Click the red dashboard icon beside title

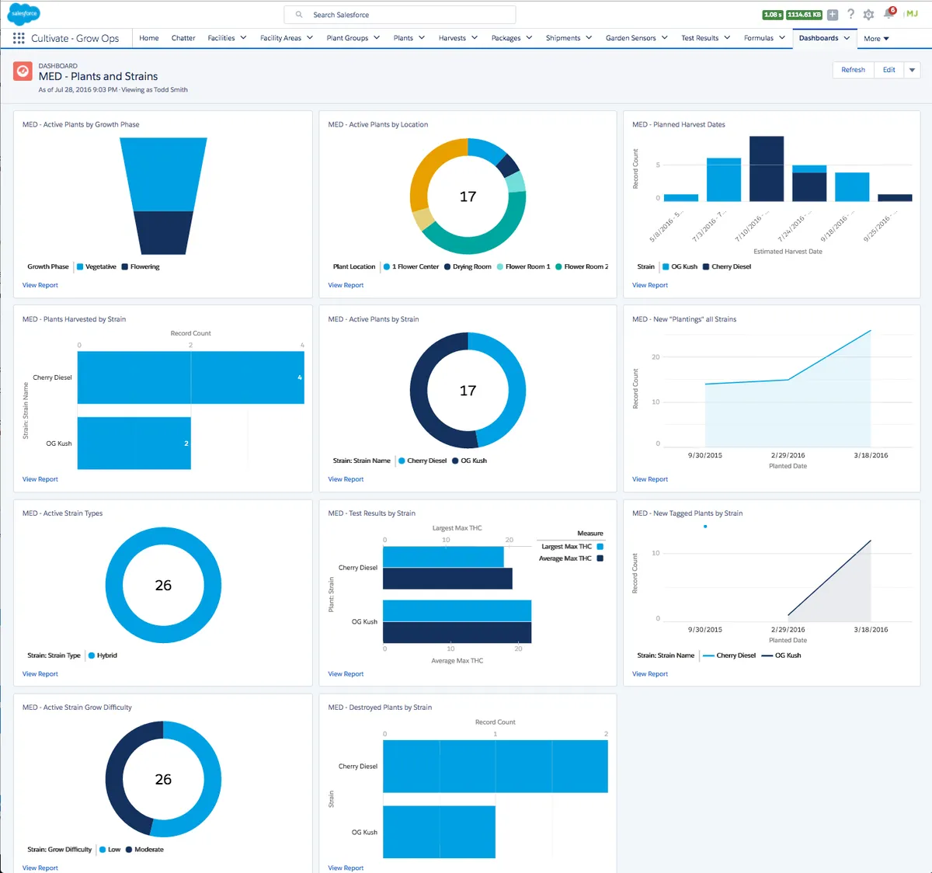pyautogui.click(x=23, y=71)
